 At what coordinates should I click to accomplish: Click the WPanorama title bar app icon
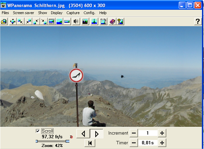[x=3, y=5]
